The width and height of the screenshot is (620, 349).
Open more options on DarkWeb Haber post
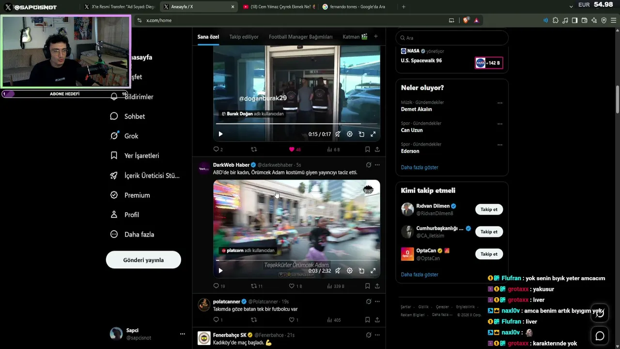tap(377, 165)
